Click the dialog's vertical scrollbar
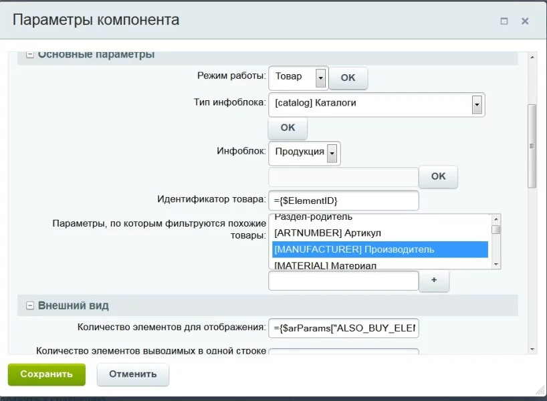This screenshot has width=547, height=401. [x=532, y=146]
